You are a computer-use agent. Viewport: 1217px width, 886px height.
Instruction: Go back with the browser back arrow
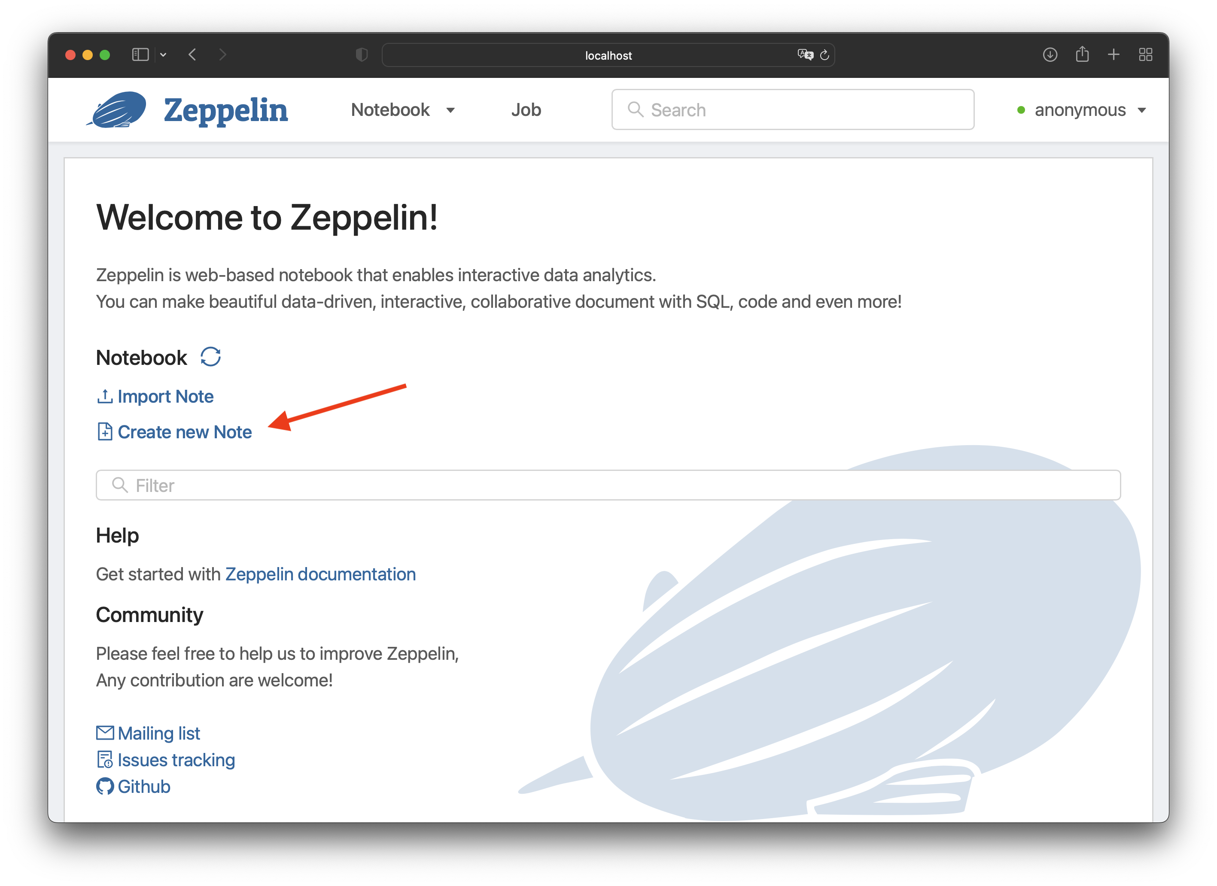(193, 55)
